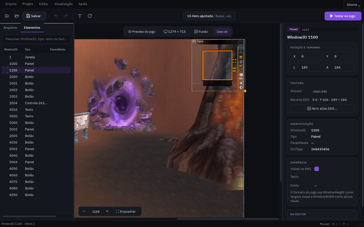Click the Enquadrar fit button

pyautogui.click(x=126, y=211)
